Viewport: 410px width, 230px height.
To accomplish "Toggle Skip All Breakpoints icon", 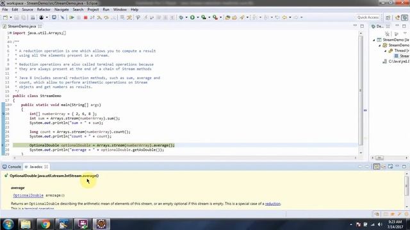I will [x=63, y=17].
